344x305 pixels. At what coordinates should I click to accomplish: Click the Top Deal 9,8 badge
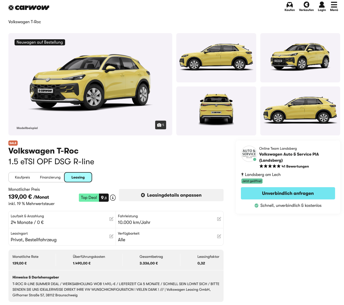coord(94,198)
